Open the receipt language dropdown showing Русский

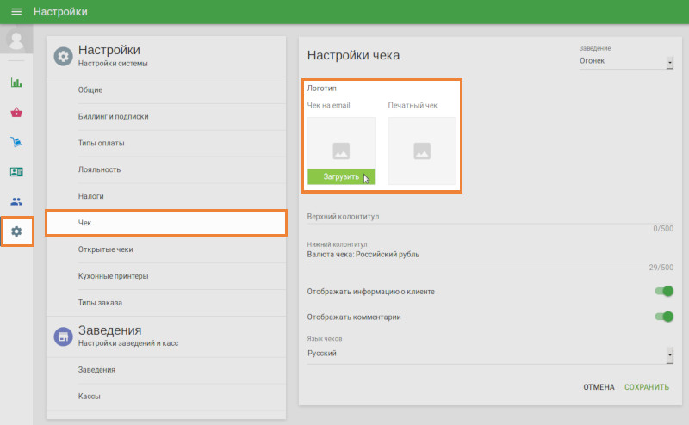tap(489, 354)
